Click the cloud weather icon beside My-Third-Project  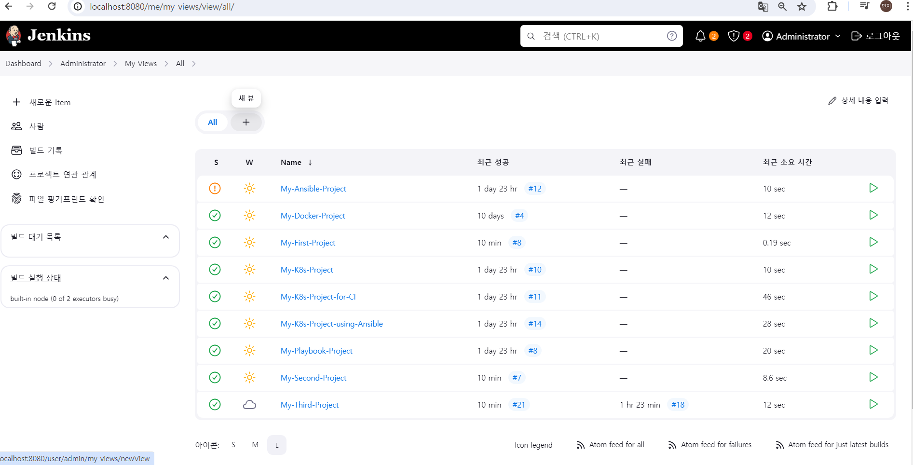click(249, 405)
